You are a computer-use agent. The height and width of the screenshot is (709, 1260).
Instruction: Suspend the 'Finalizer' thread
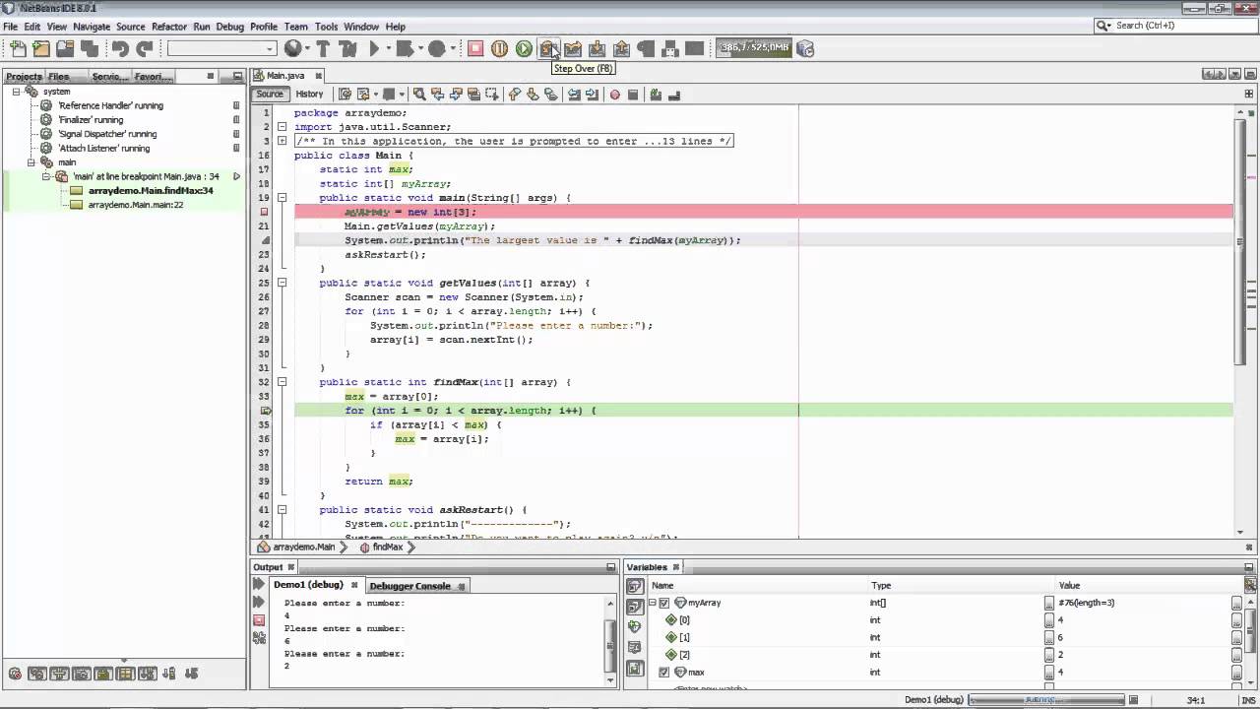(236, 120)
